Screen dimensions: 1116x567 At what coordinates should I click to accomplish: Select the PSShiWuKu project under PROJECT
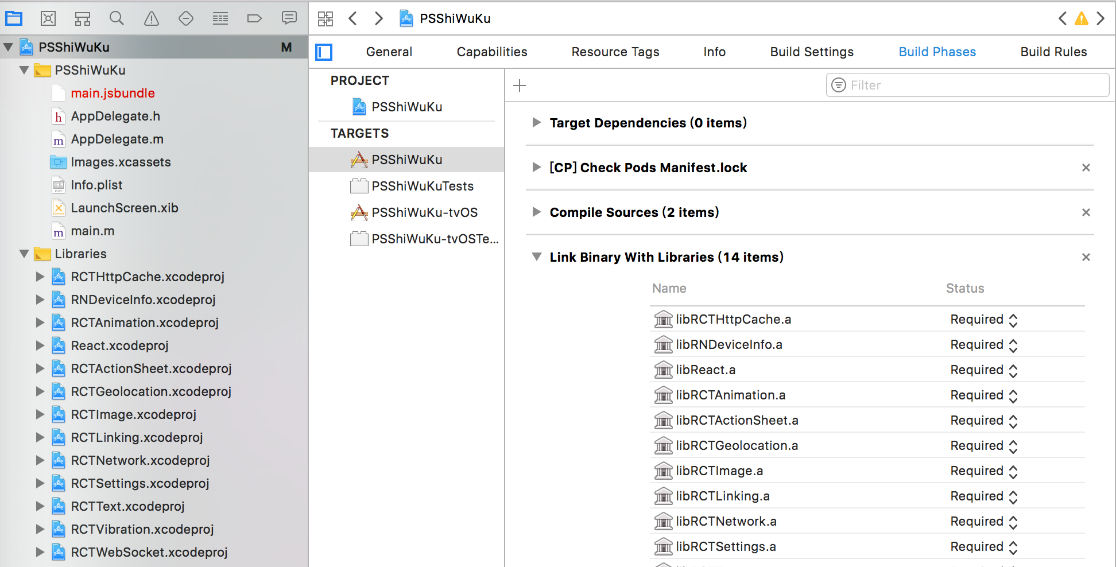pos(406,107)
